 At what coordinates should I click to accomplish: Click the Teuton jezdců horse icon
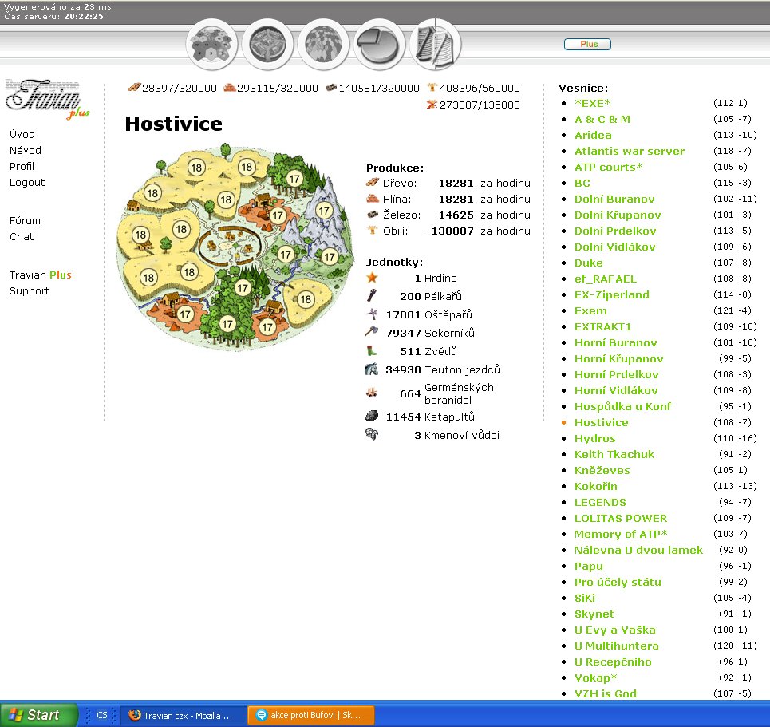point(372,369)
